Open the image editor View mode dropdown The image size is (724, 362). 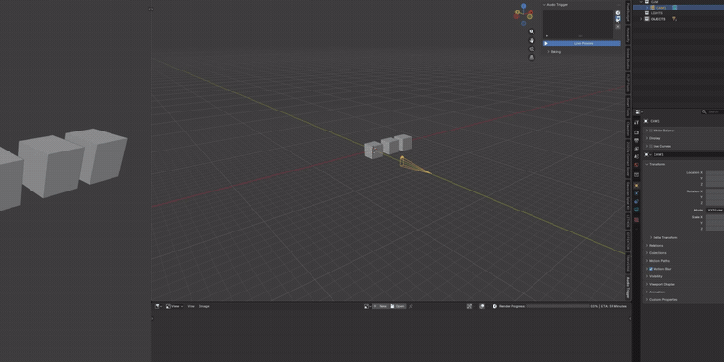click(x=174, y=306)
